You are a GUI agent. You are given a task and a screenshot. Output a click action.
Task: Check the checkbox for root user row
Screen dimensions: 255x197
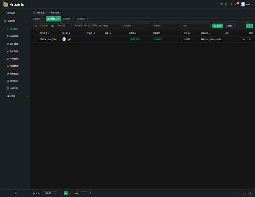point(34,39)
